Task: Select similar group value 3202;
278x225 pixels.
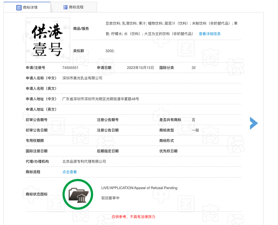Action: (x=110, y=51)
